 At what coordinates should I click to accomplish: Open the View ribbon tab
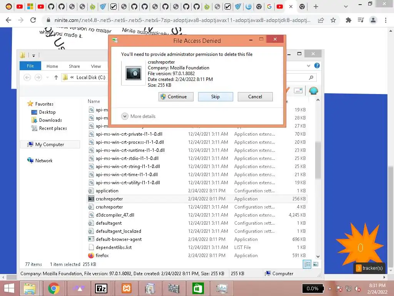(96, 66)
